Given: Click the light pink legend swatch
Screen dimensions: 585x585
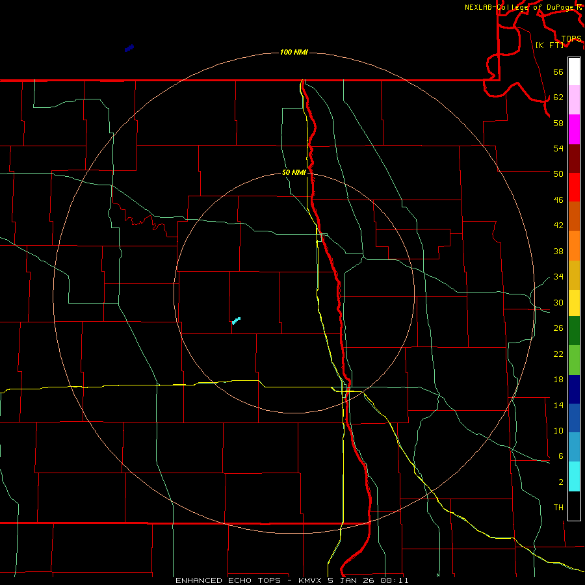Looking at the screenshot, I should [x=574, y=100].
